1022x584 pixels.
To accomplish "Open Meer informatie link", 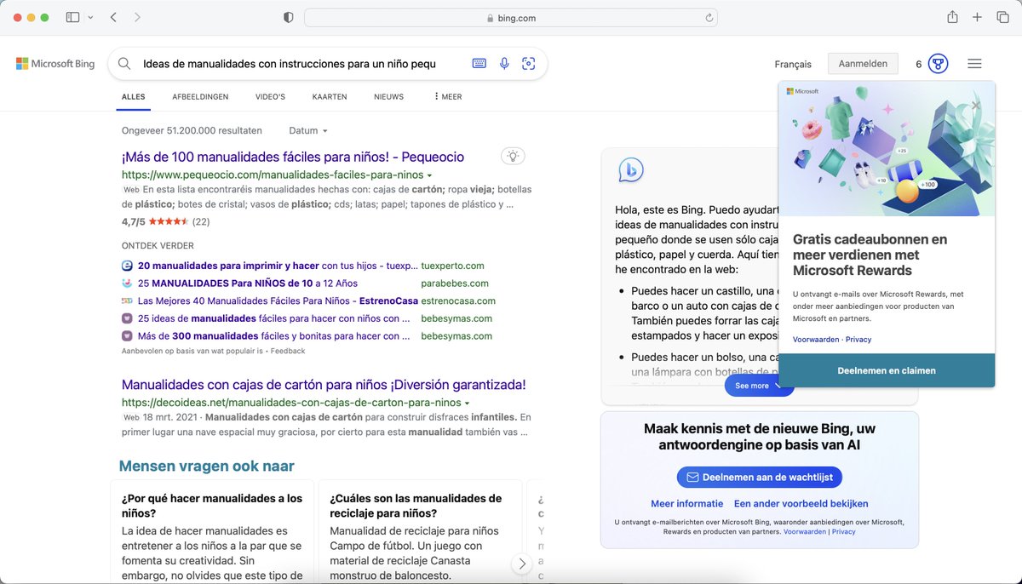I will point(687,504).
